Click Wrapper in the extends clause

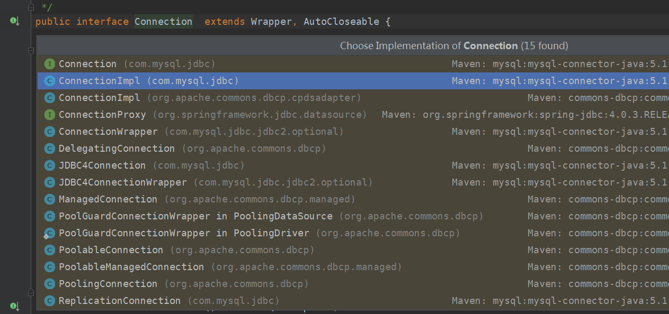click(x=271, y=22)
